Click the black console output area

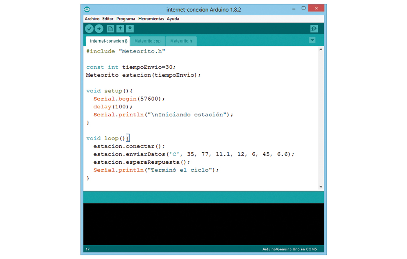203,224
